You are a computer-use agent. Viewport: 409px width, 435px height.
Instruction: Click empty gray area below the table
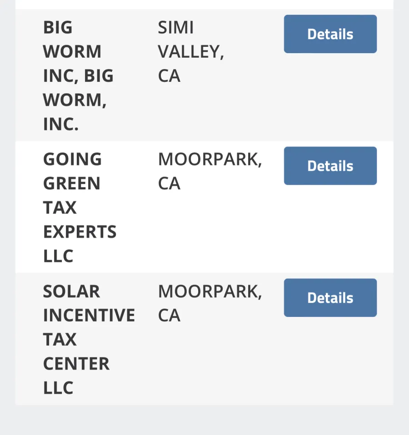click(x=204, y=420)
